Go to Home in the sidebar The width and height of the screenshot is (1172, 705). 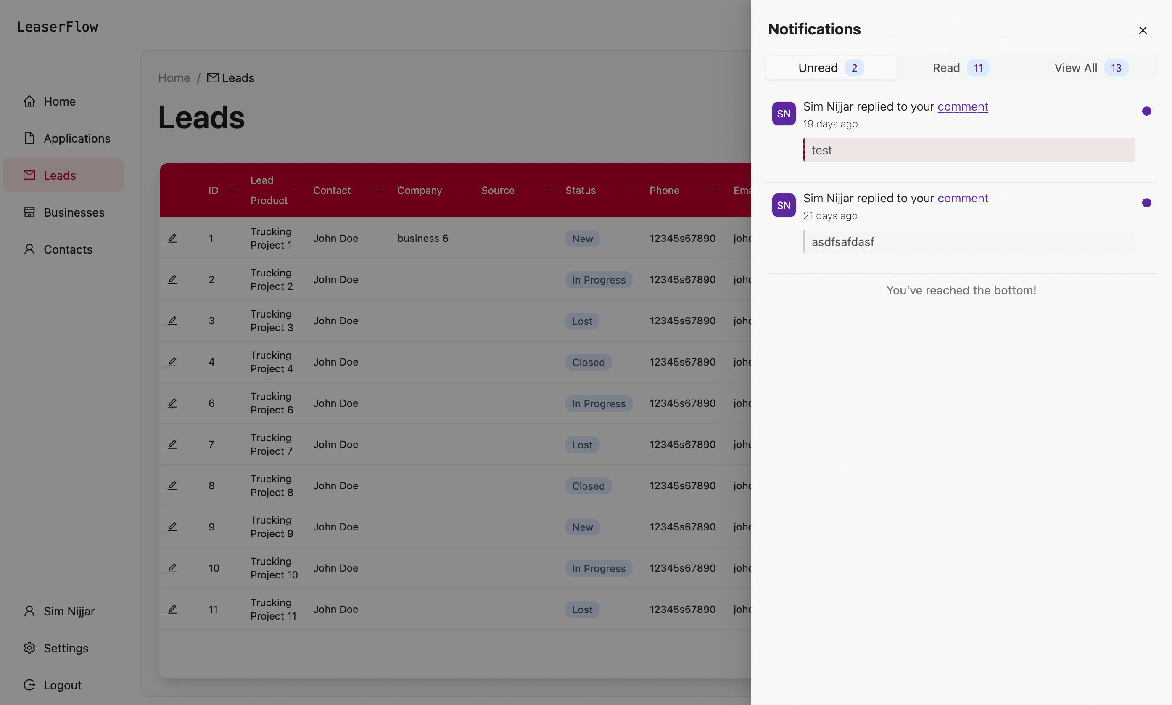pyautogui.click(x=63, y=101)
